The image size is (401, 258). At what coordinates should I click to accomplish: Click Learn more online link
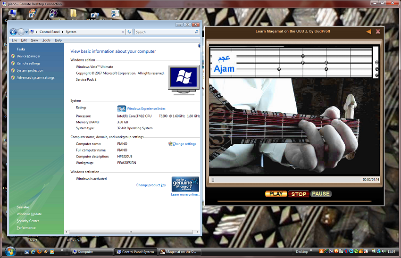pos(185,195)
